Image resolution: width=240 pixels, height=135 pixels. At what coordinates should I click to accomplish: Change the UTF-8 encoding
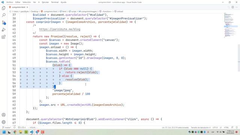pyautogui.click(x=215, y=127)
